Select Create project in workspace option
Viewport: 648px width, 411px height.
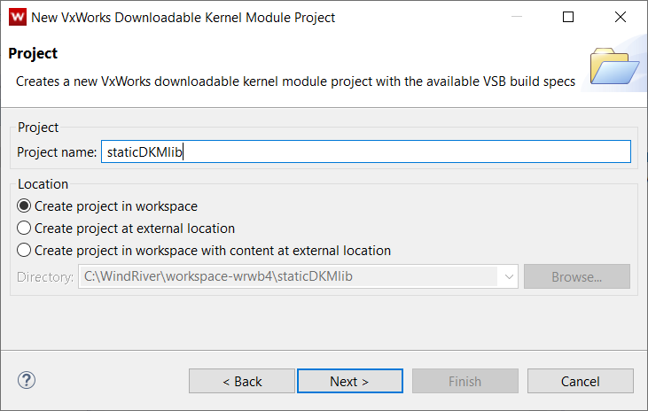(107, 206)
